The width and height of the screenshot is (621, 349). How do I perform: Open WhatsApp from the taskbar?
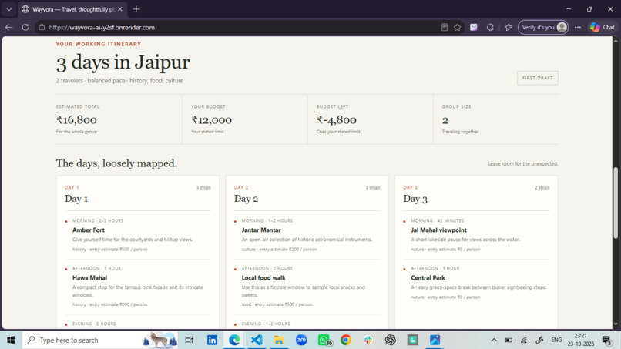click(x=324, y=340)
